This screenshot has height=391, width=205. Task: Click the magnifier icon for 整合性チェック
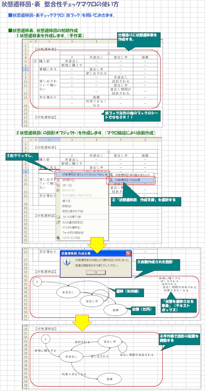click(x=111, y=175)
